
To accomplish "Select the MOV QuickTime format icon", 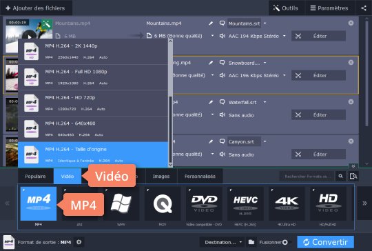I will 163,203.
